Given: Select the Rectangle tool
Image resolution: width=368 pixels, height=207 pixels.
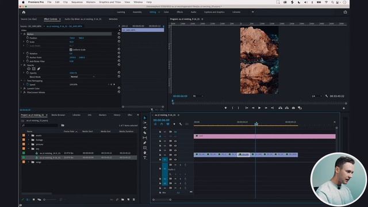Looking at the screenshot, I should [145, 148].
